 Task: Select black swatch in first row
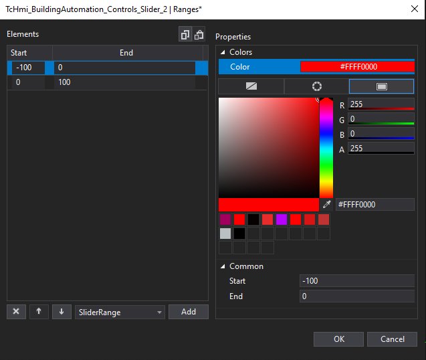[x=253, y=219]
